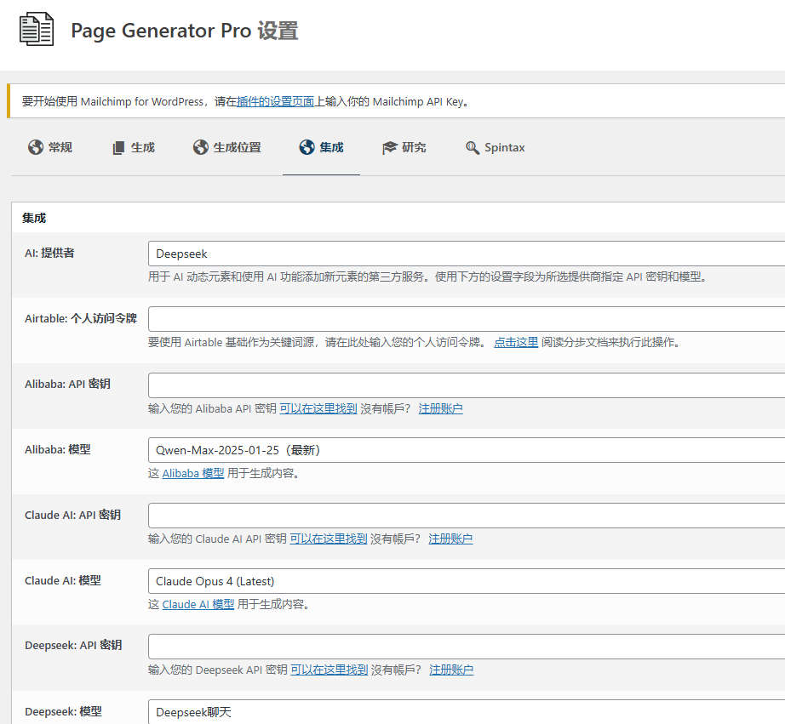Click 注册账户 link under Deepseek key
This screenshot has height=724, width=785.
(451, 670)
